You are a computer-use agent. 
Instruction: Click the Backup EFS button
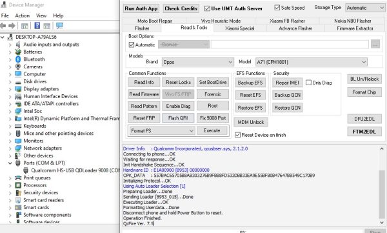[250, 83]
